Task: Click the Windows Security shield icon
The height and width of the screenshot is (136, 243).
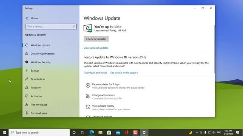Action: click(x=27, y=62)
